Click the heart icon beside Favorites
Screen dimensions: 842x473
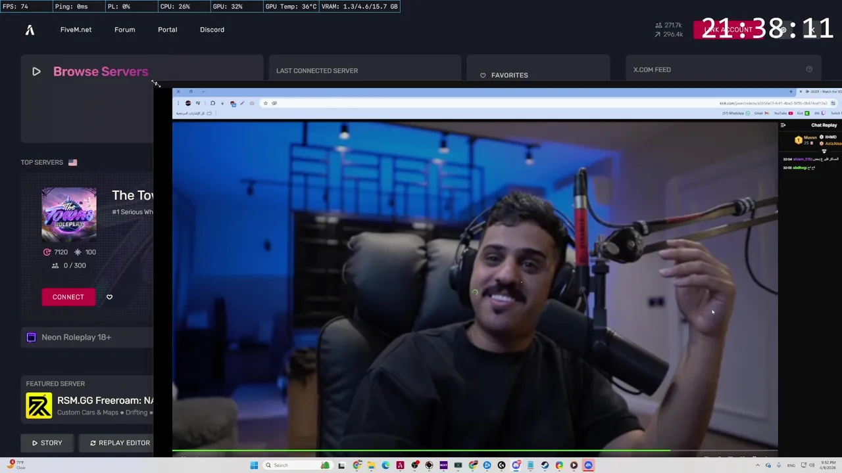483,75
